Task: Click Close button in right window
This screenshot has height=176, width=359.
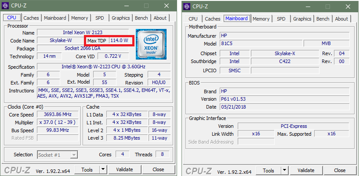Action: point(340,170)
